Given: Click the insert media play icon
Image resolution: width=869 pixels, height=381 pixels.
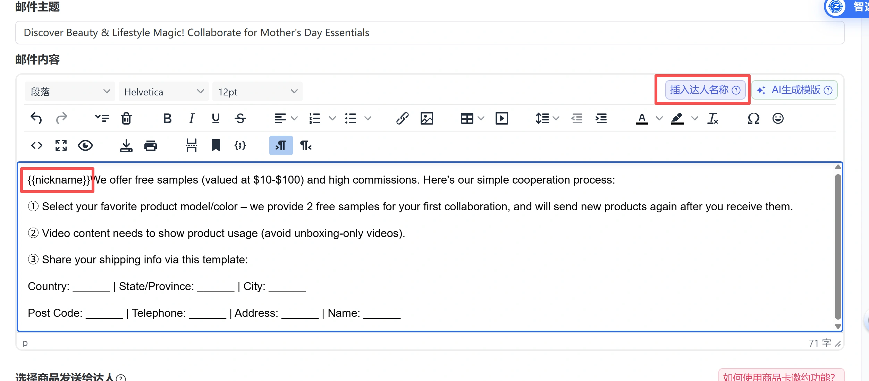Looking at the screenshot, I should pos(501,118).
